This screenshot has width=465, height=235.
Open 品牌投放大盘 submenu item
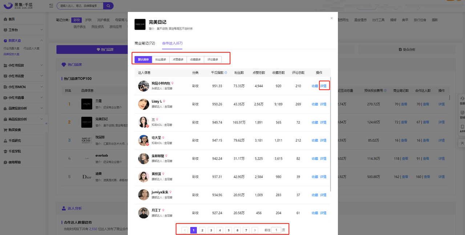(x=12, y=54)
